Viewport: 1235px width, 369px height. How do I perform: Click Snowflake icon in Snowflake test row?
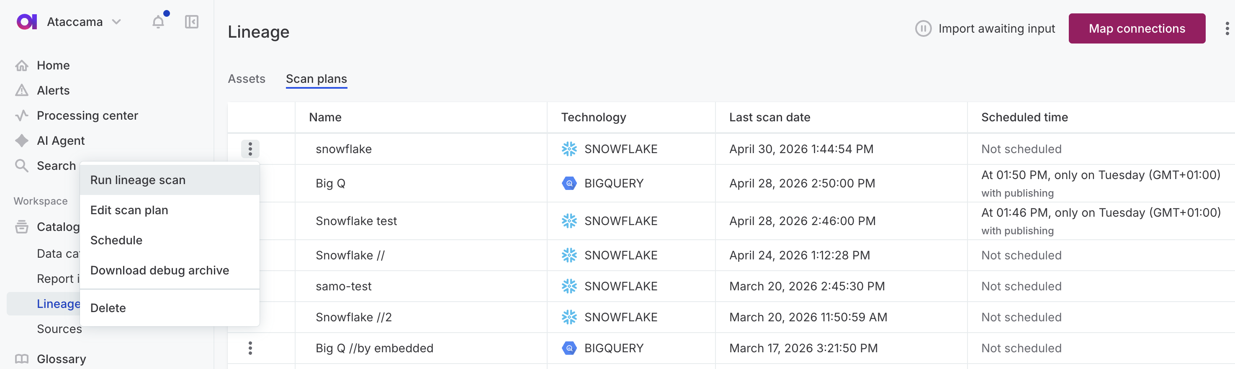point(569,221)
